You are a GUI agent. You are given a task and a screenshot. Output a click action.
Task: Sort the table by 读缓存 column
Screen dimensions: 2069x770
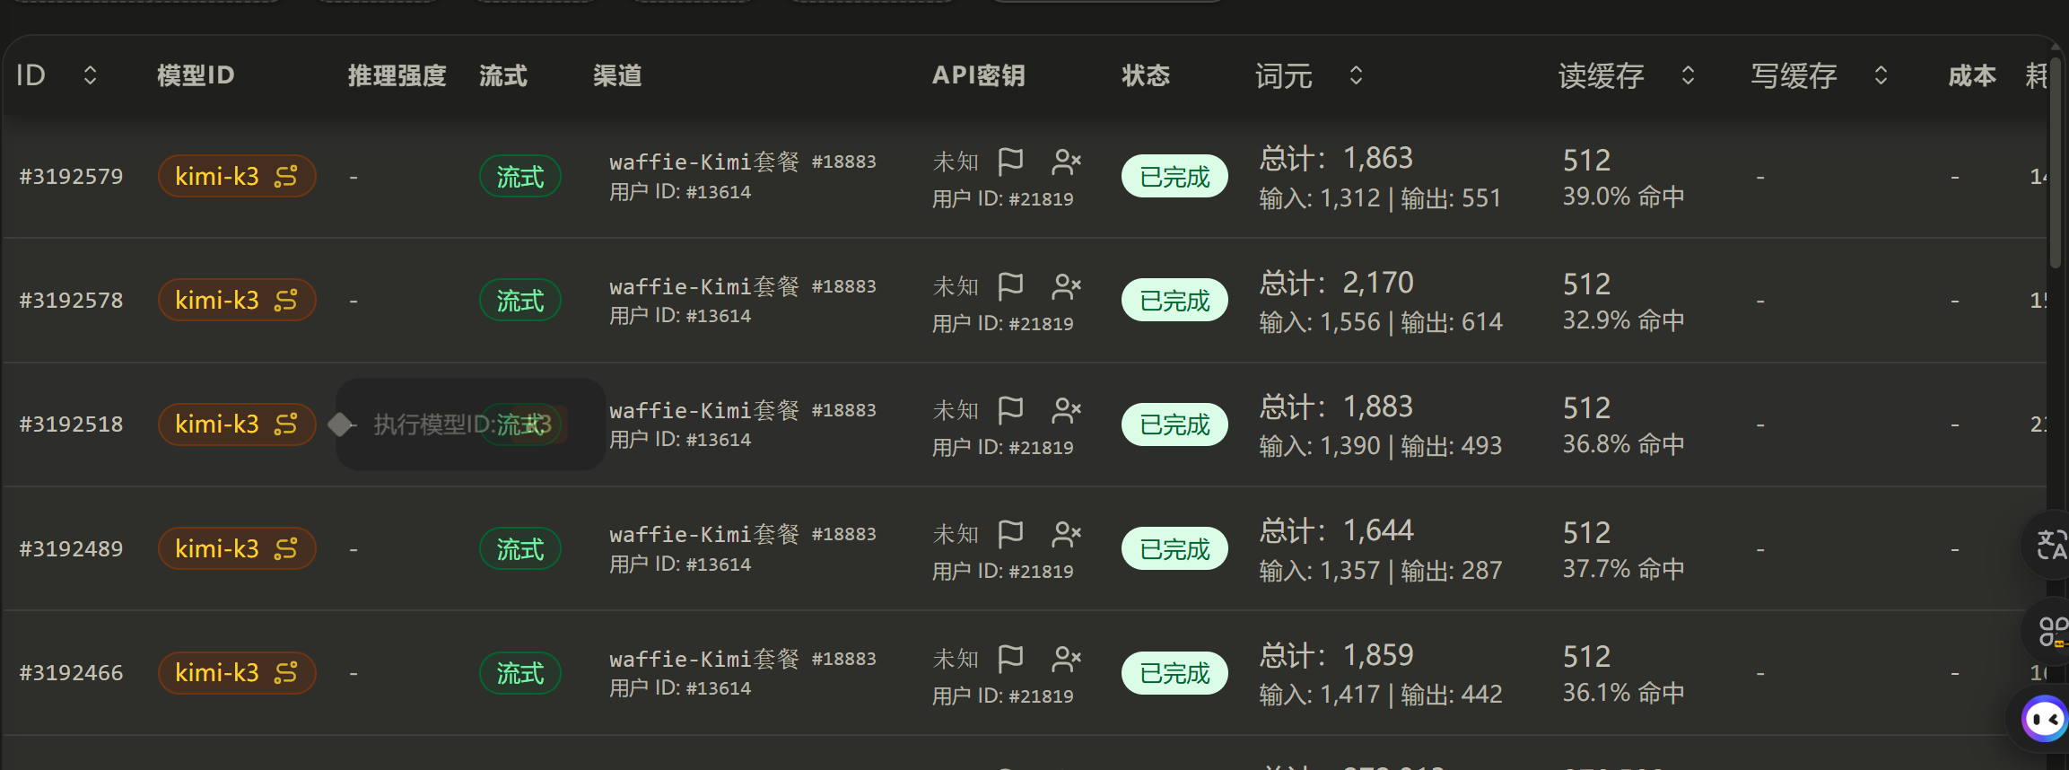1688,75
